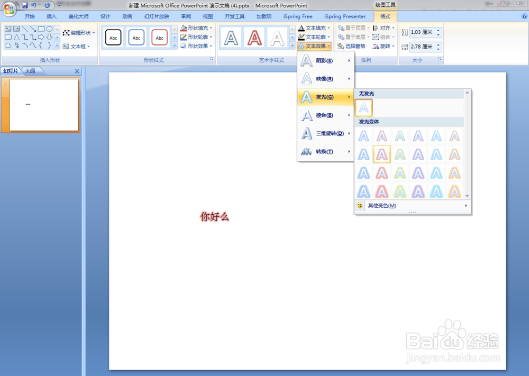Open Text Box (文本框) dropdown
The width and height of the screenshot is (529, 376).
point(76,46)
